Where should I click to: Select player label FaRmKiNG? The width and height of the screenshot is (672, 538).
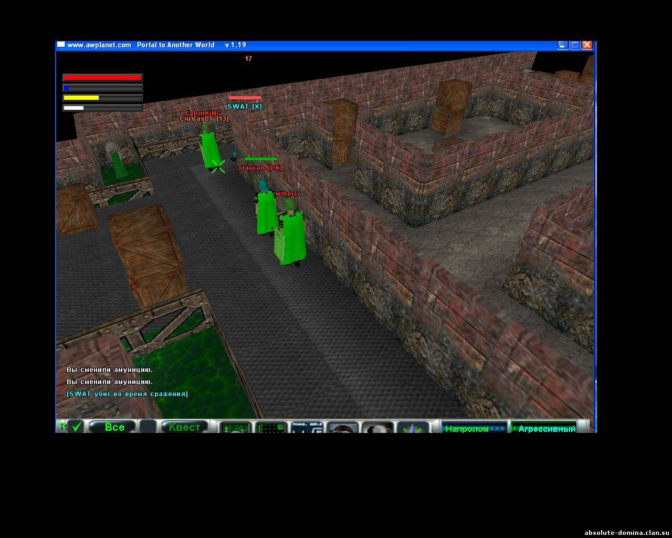coord(203,113)
